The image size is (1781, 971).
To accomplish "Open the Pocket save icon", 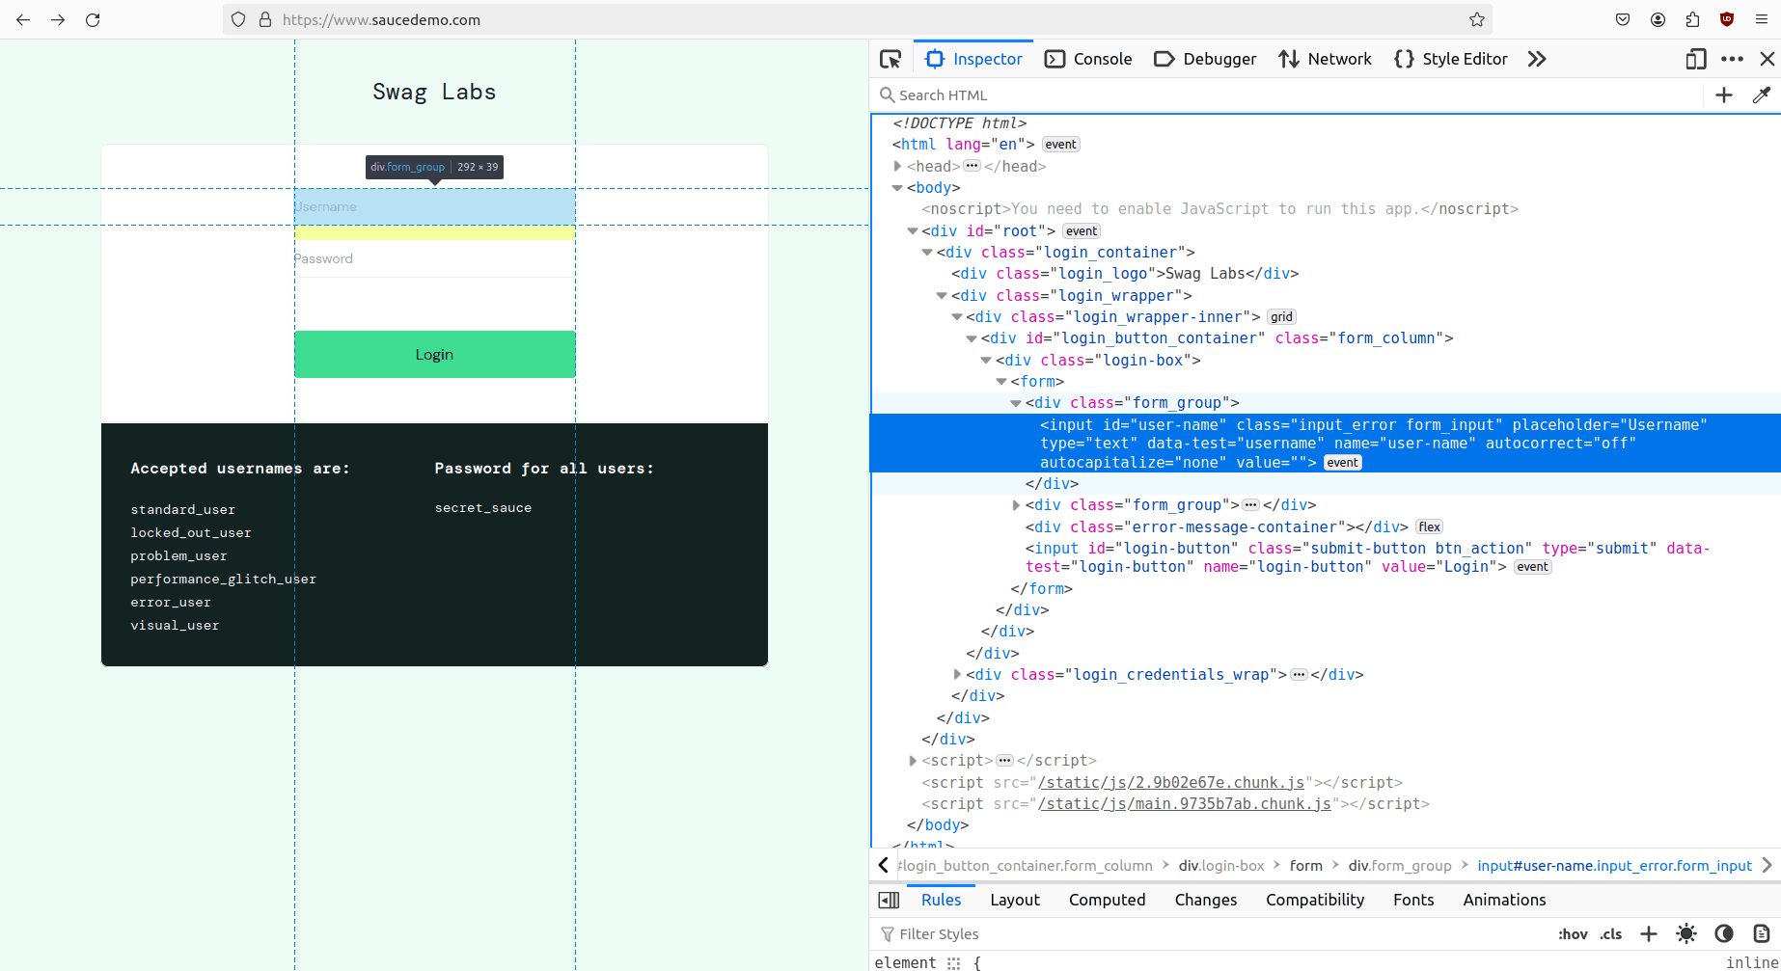I will click(x=1623, y=19).
